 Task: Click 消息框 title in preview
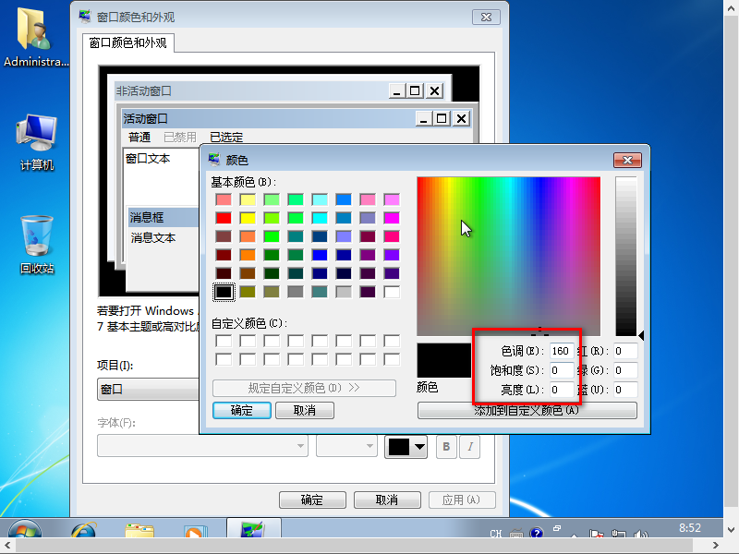pos(164,217)
